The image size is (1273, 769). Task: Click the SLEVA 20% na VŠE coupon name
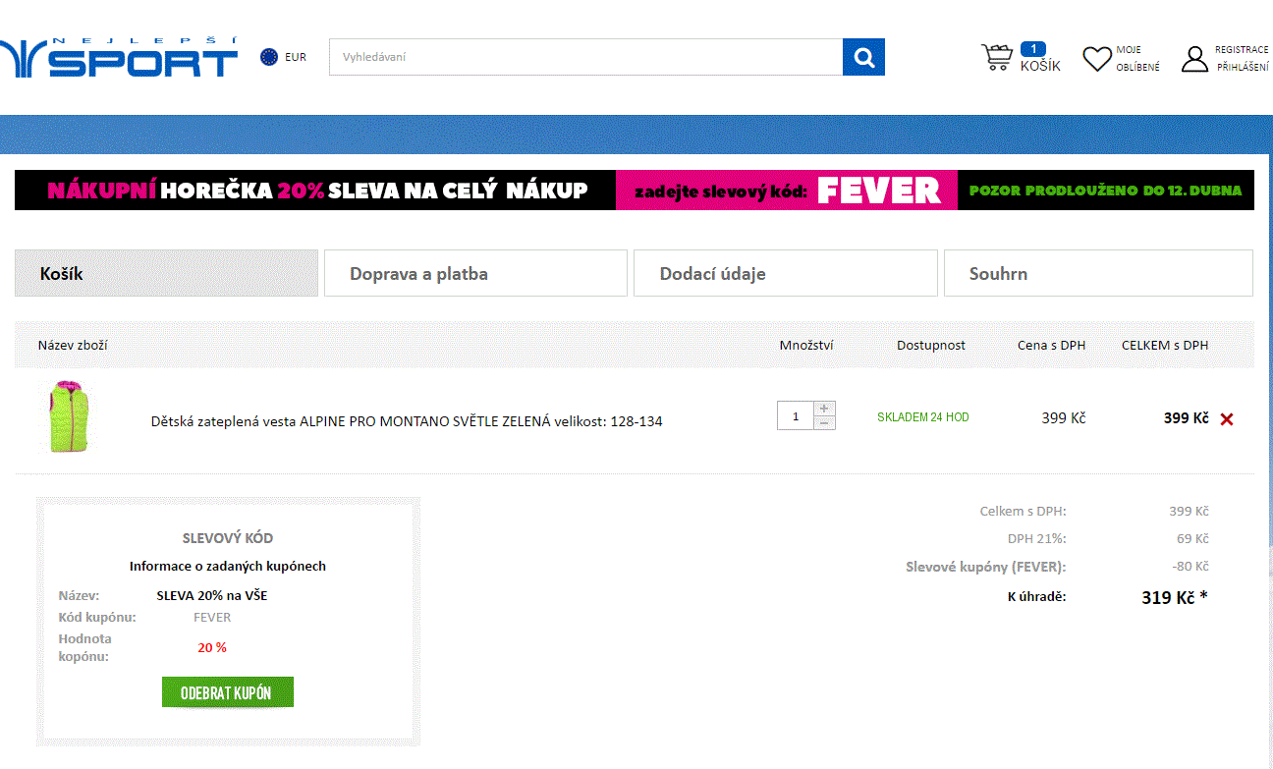(x=212, y=595)
